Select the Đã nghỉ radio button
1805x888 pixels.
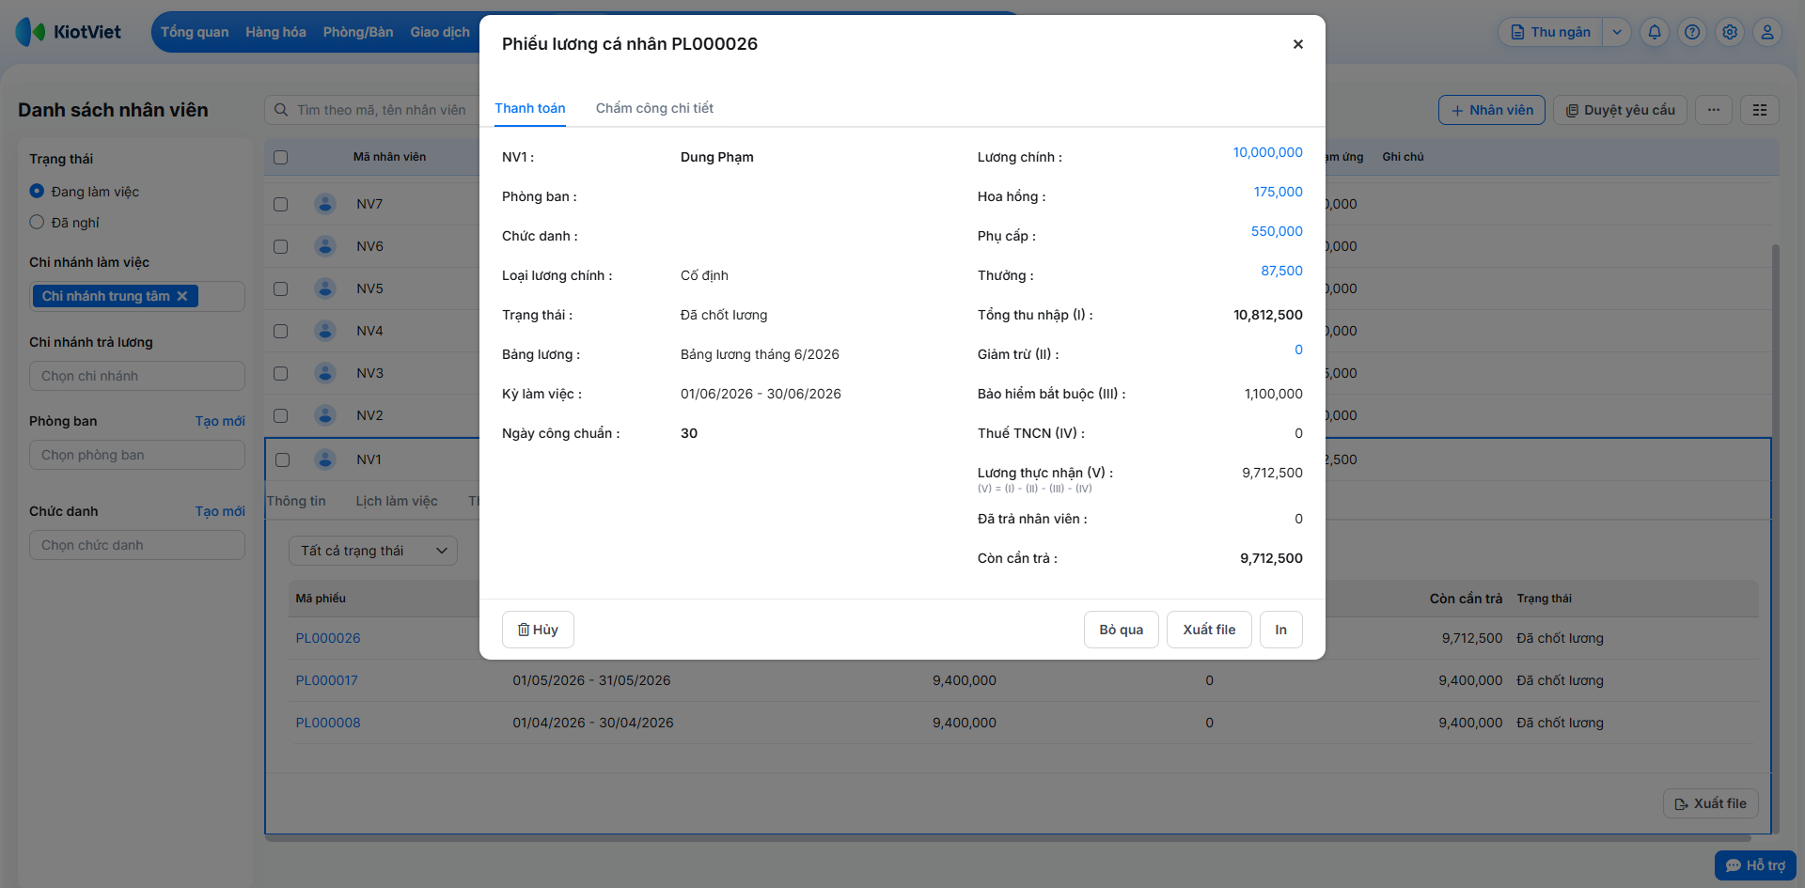tap(37, 222)
